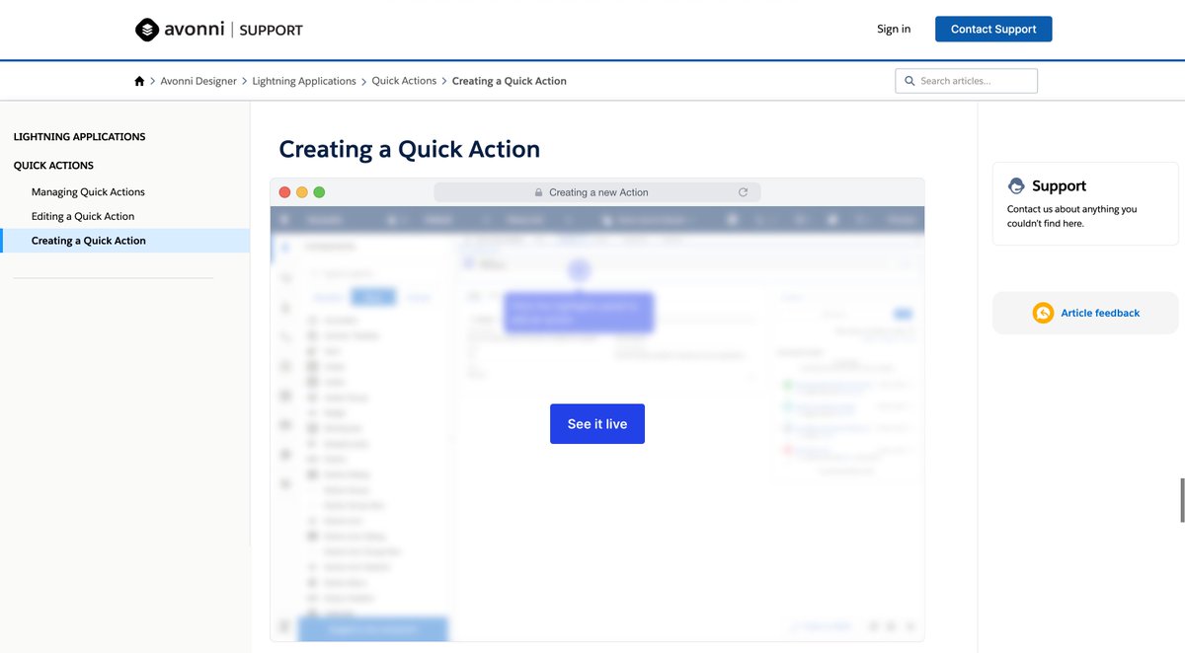Open the Quick Actions breadcrumb

coord(404,81)
